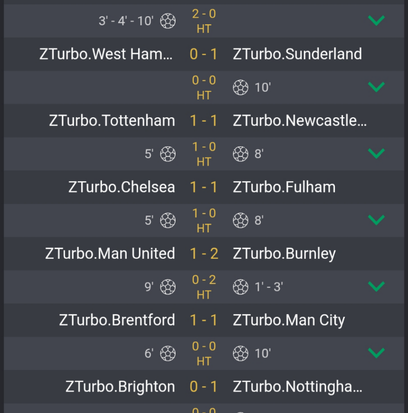Click the goal ball icon beside 3' - 4' - 10'
The width and height of the screenshot is (408, 413).
point(168,21)
